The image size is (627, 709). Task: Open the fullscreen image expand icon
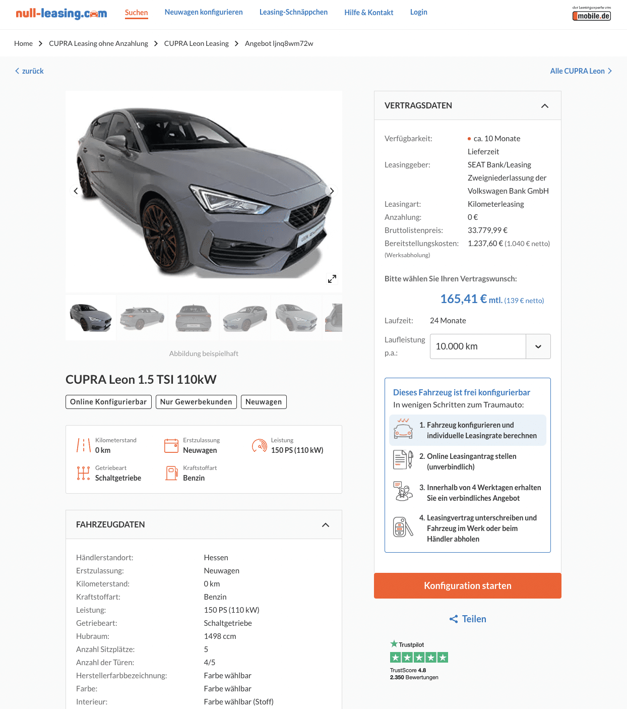(332, 279)
